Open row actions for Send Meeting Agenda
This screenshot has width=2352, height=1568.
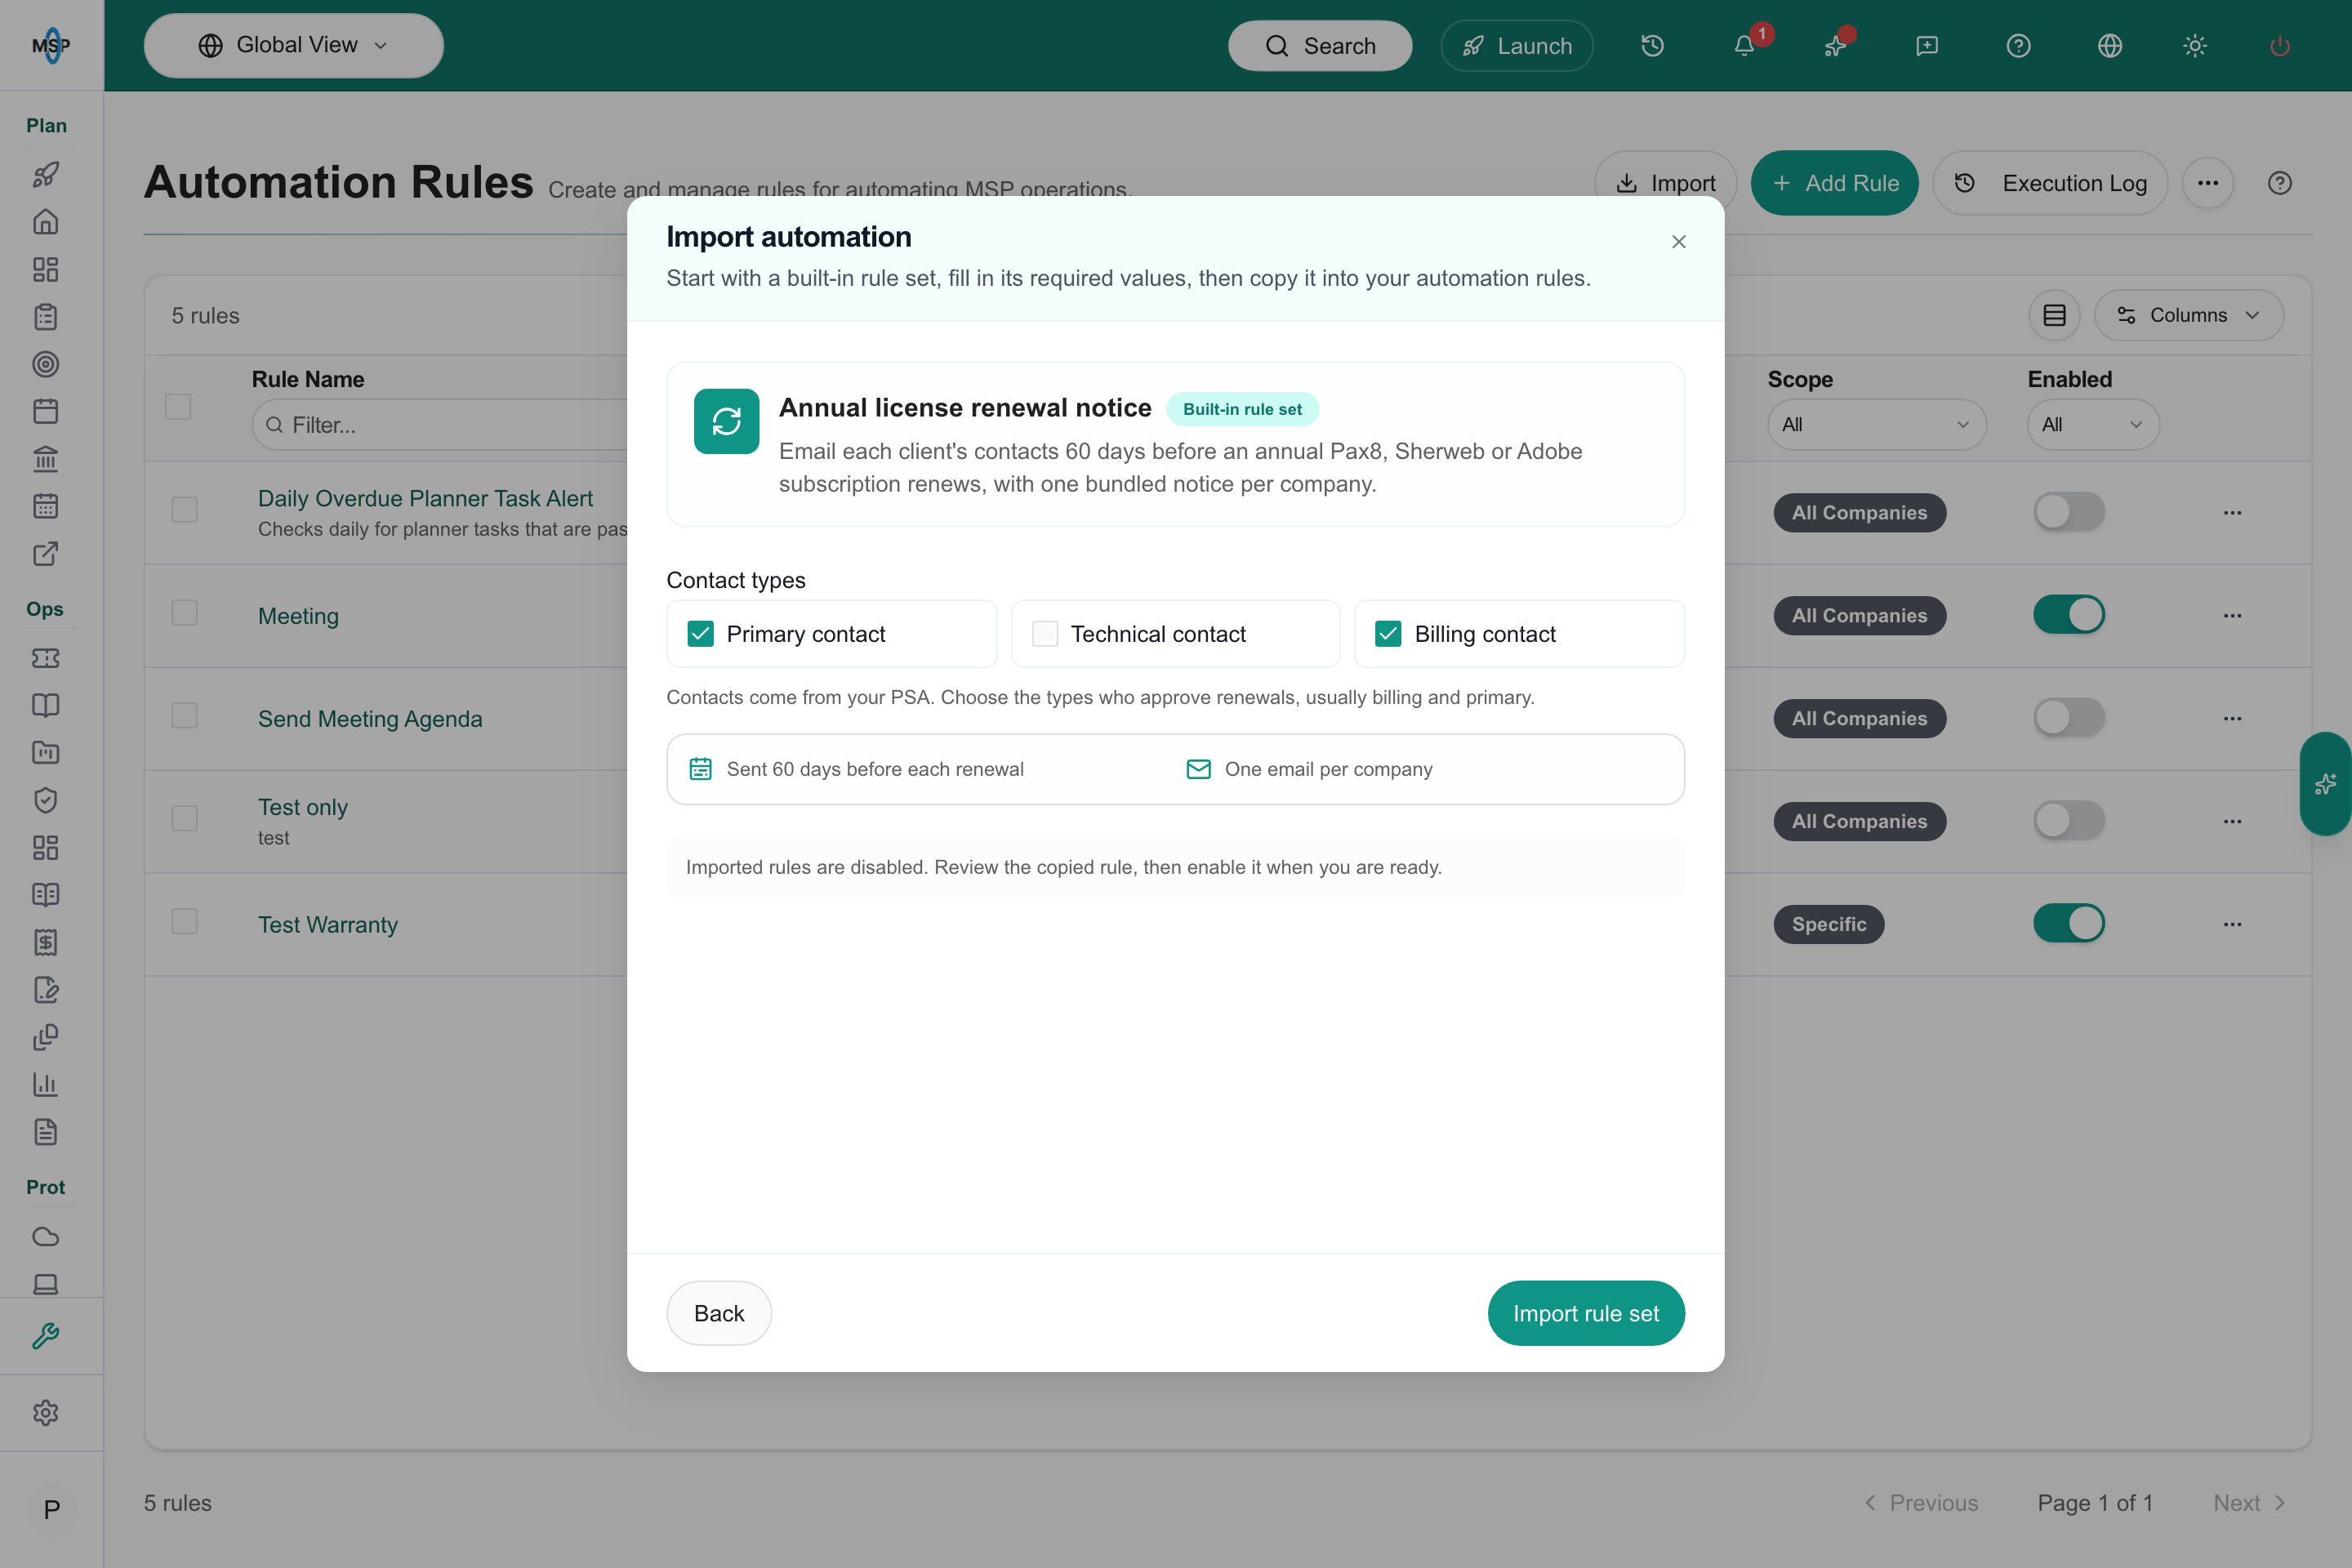pos(2232,718)
